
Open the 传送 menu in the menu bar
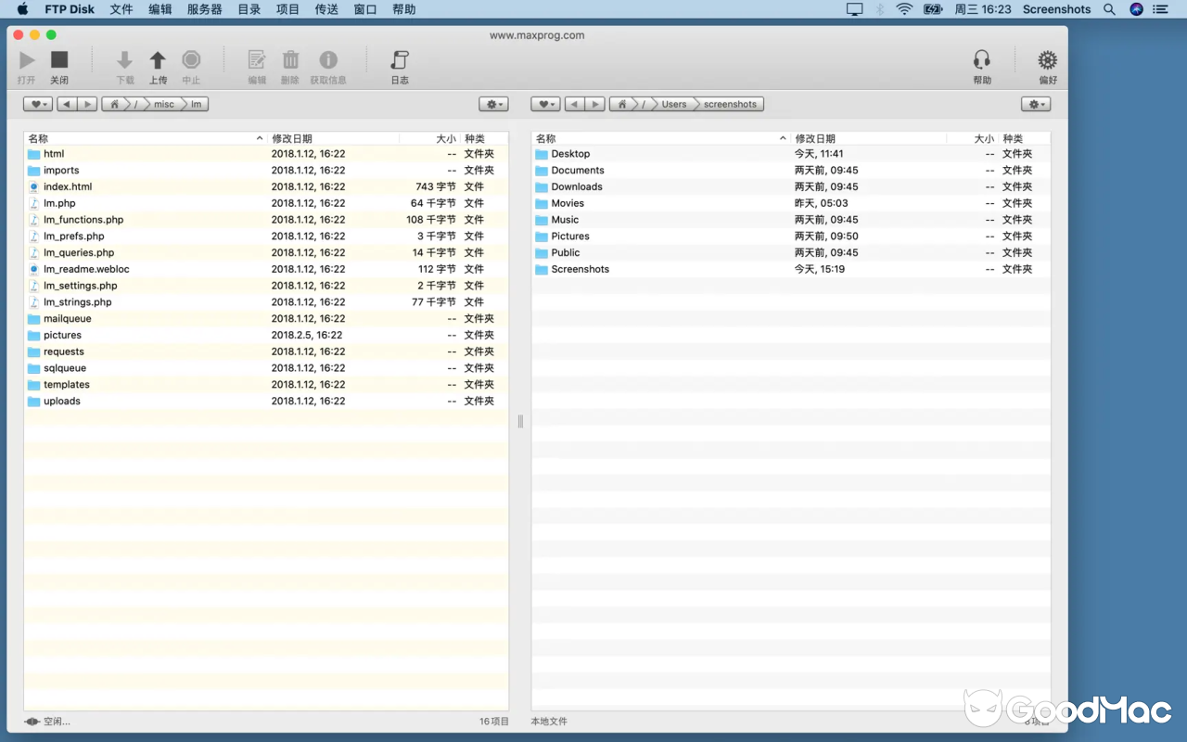click(x=325, y=9)
